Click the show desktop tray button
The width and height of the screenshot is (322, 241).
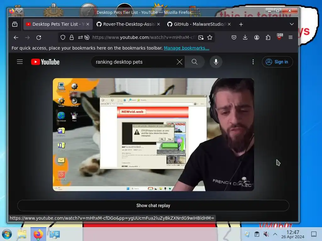click(314, 234)
